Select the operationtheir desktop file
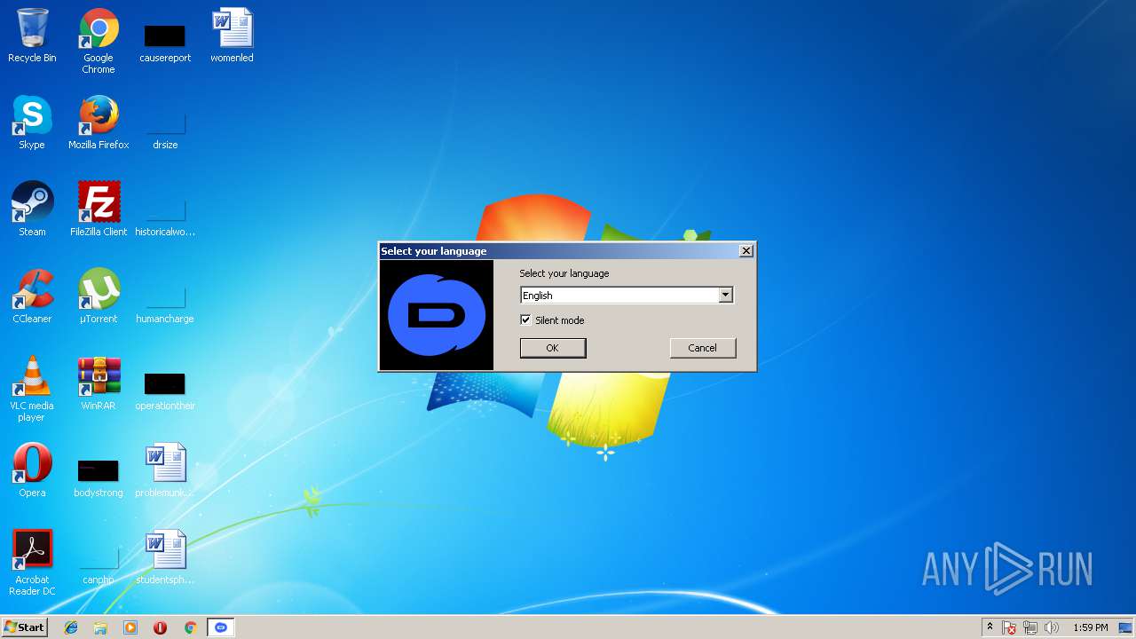Viewport: 1136px width, 639px height. click(165, 390)
